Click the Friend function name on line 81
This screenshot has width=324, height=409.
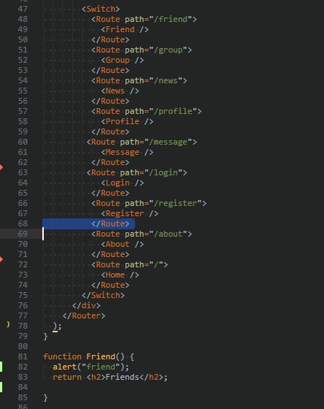click(101, 356)
